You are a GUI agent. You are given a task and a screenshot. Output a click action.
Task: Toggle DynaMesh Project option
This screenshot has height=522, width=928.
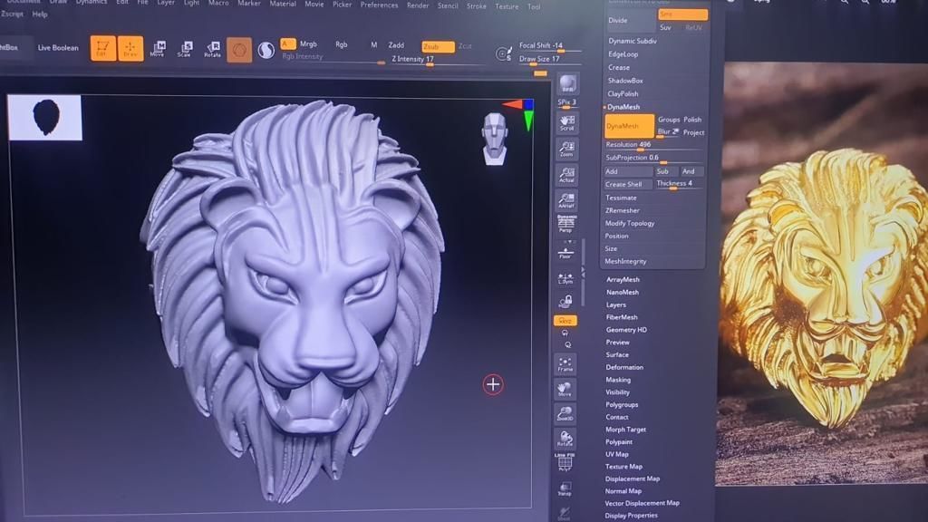pos(693,132)
